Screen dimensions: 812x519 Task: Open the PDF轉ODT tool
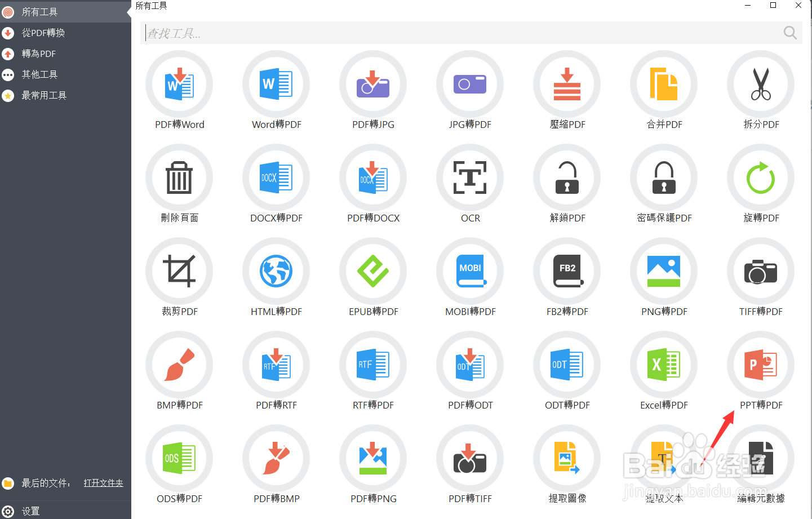pos(470,365)
